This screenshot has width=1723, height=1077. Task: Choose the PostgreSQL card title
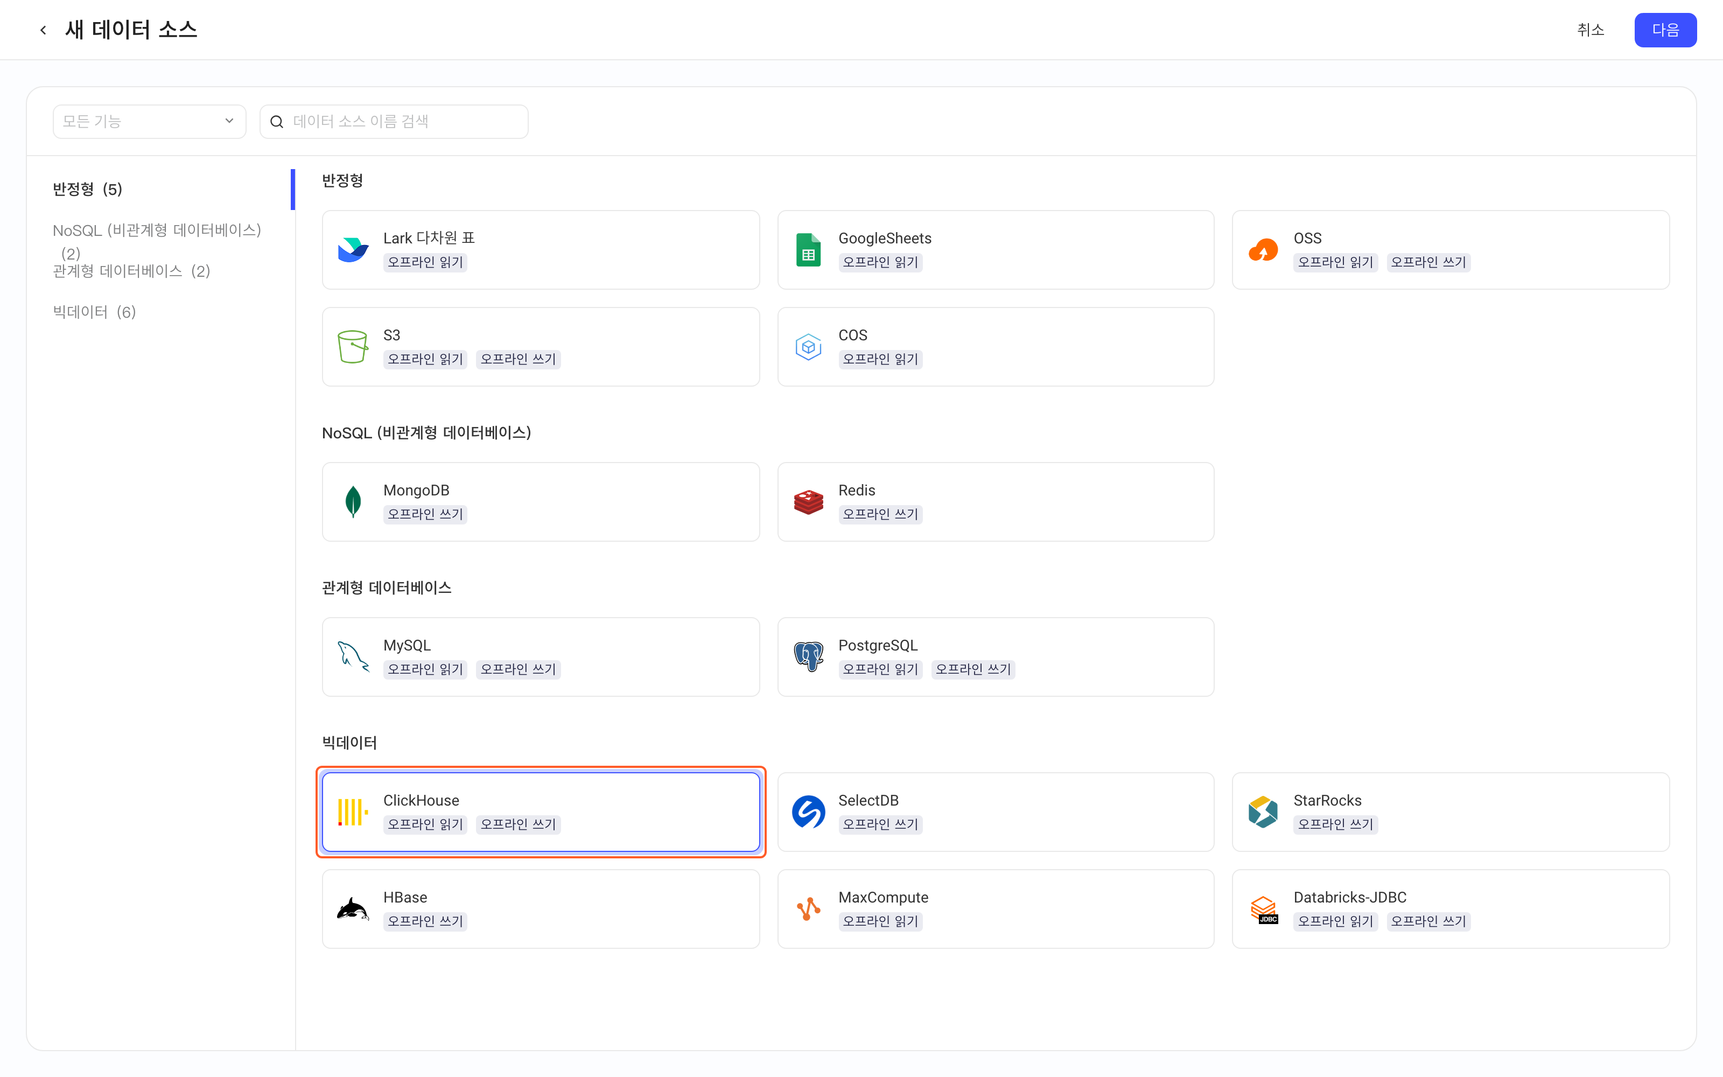pos(878,645)
